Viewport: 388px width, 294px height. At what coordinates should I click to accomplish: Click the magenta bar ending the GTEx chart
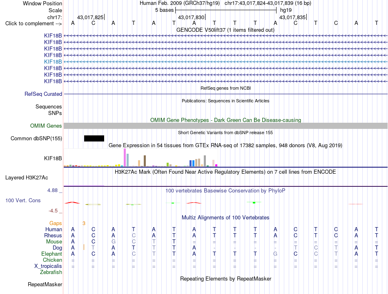coord(216,165)
